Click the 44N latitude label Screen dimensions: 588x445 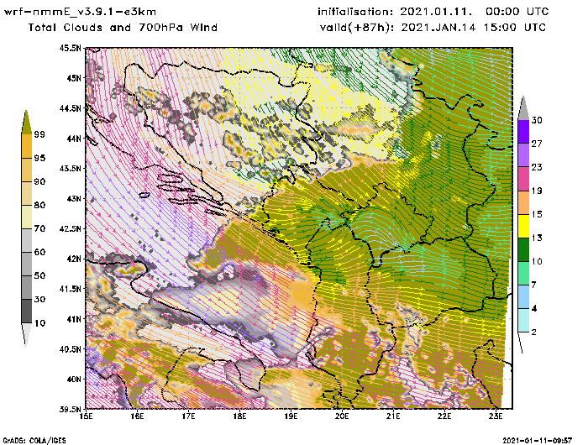click(x=74, y=139)
